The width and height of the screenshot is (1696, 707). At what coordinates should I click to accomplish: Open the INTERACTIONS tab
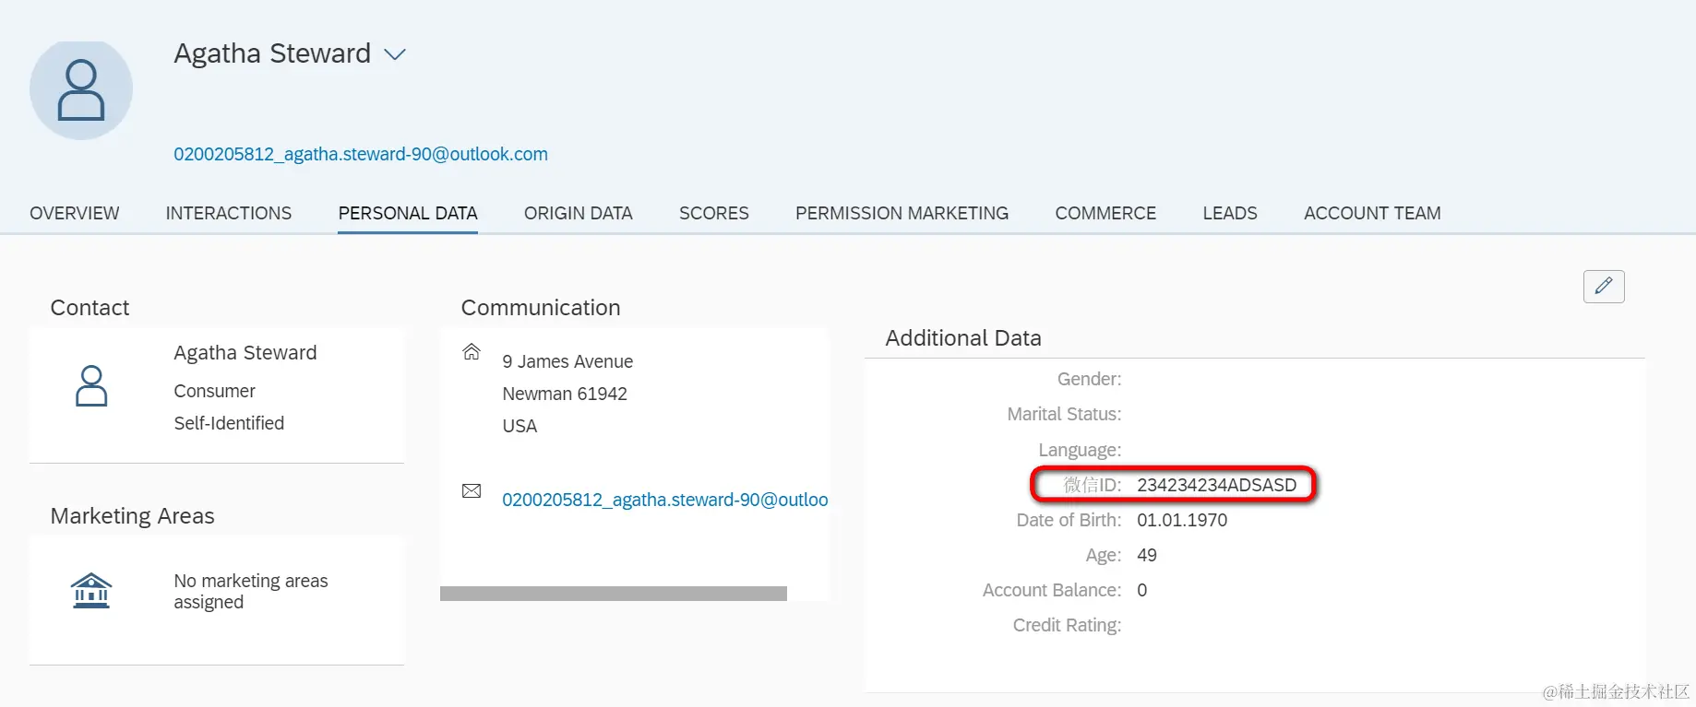coord(229,213)
